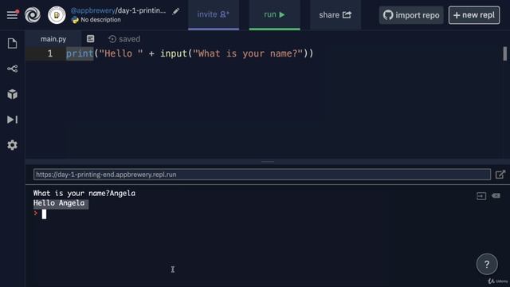Click the repl.run URL field
Viewport: 510px width, 287px height.
pos(262,175)
